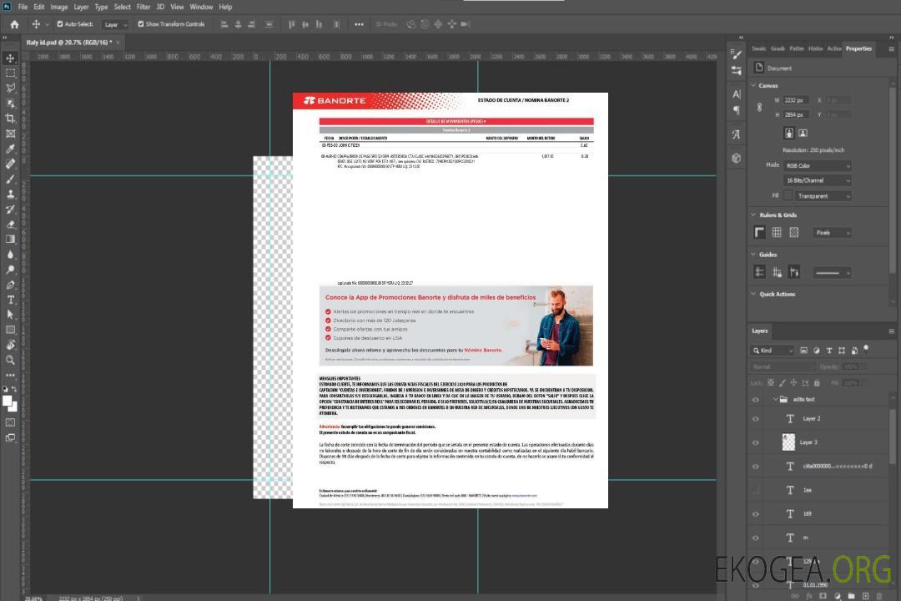Select the Zoom tool magnifier
Viewport: 901px width, 601px height.
[11, 360]
